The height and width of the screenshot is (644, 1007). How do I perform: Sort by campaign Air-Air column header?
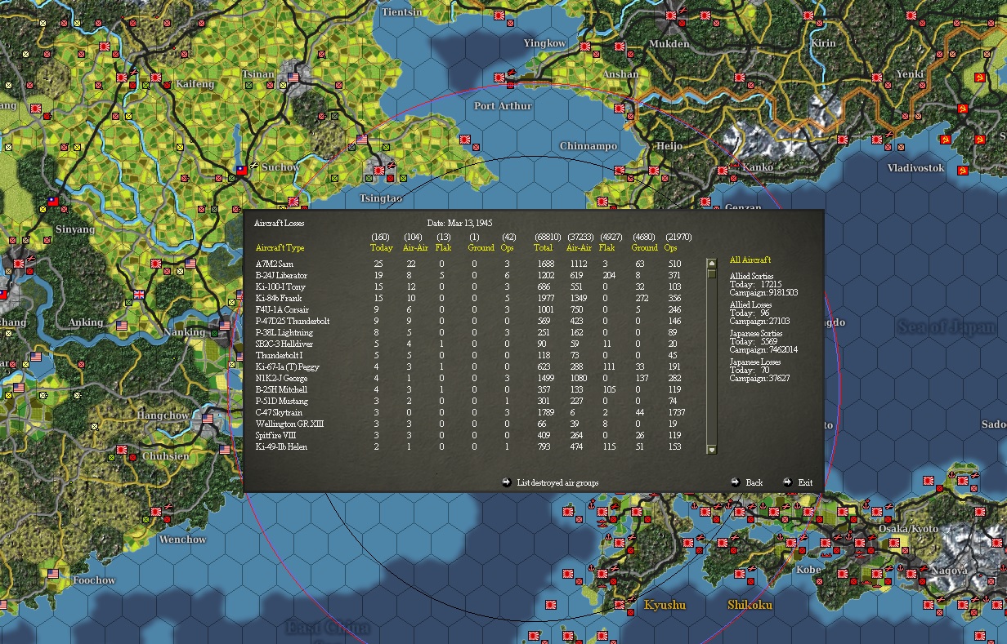579,247
